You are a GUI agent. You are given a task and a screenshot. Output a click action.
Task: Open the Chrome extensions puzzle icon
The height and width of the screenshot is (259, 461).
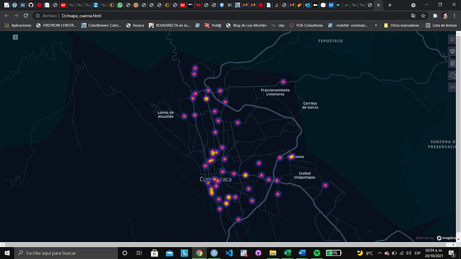(435, 16)
